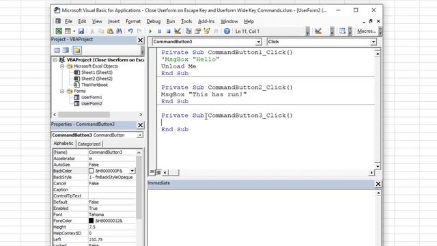Screen dimensions: 437x246
Task: Open the View menu
Action: [x=97, y=21]
